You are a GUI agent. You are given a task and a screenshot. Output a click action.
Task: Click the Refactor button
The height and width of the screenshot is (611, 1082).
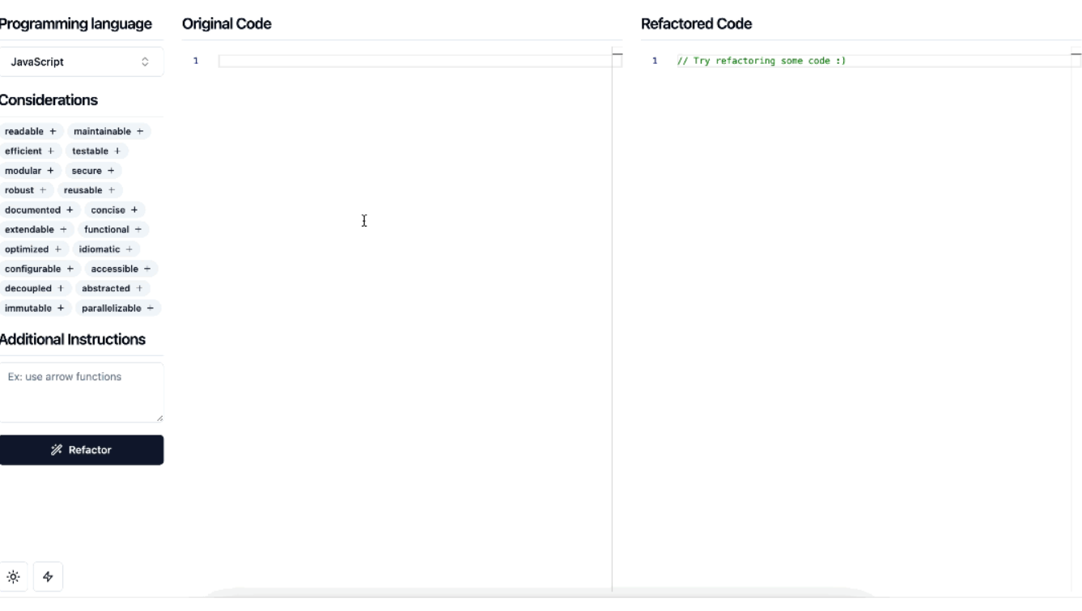point(81,450)
